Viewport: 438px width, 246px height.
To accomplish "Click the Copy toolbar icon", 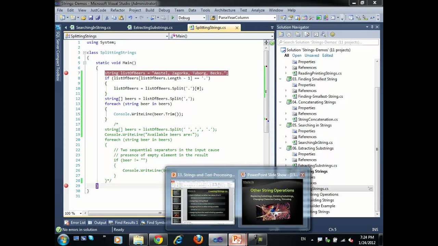I will (x=114, y=18).
